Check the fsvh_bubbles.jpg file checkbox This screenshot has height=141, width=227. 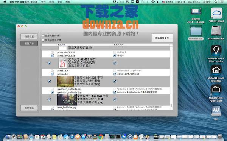click(53, 107)
